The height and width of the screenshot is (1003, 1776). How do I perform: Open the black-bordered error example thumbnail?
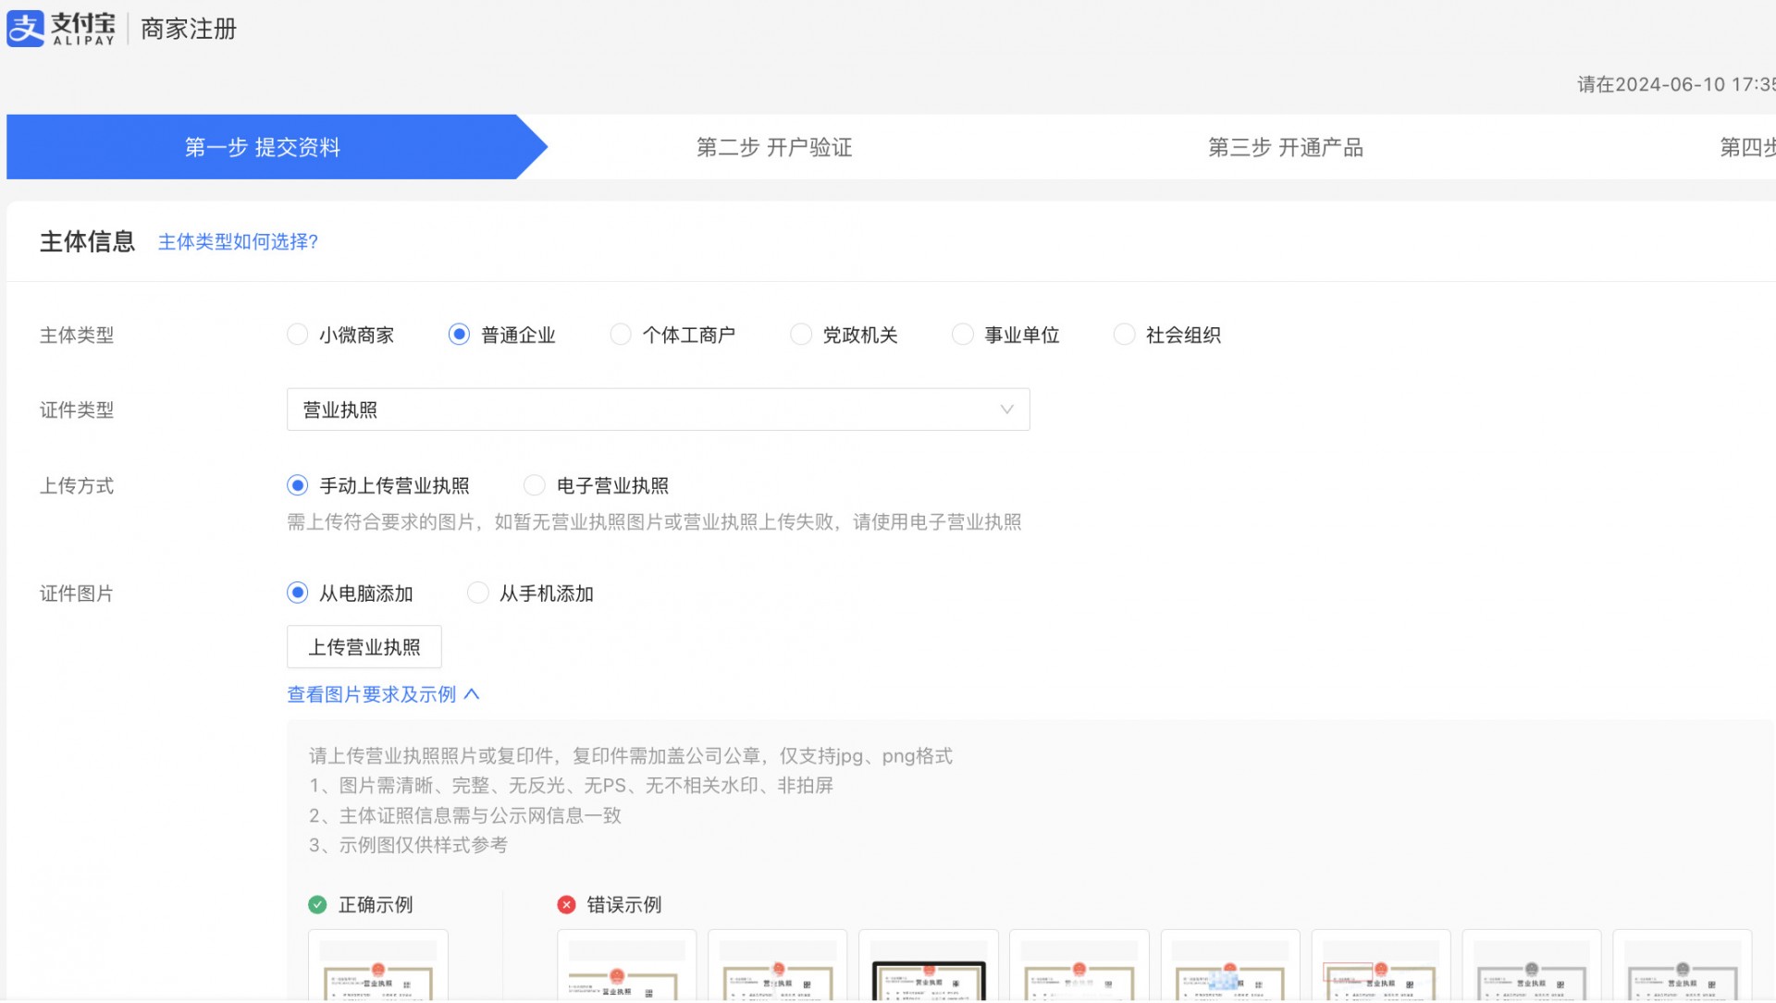pyautogui.click(x=928, y=975)
